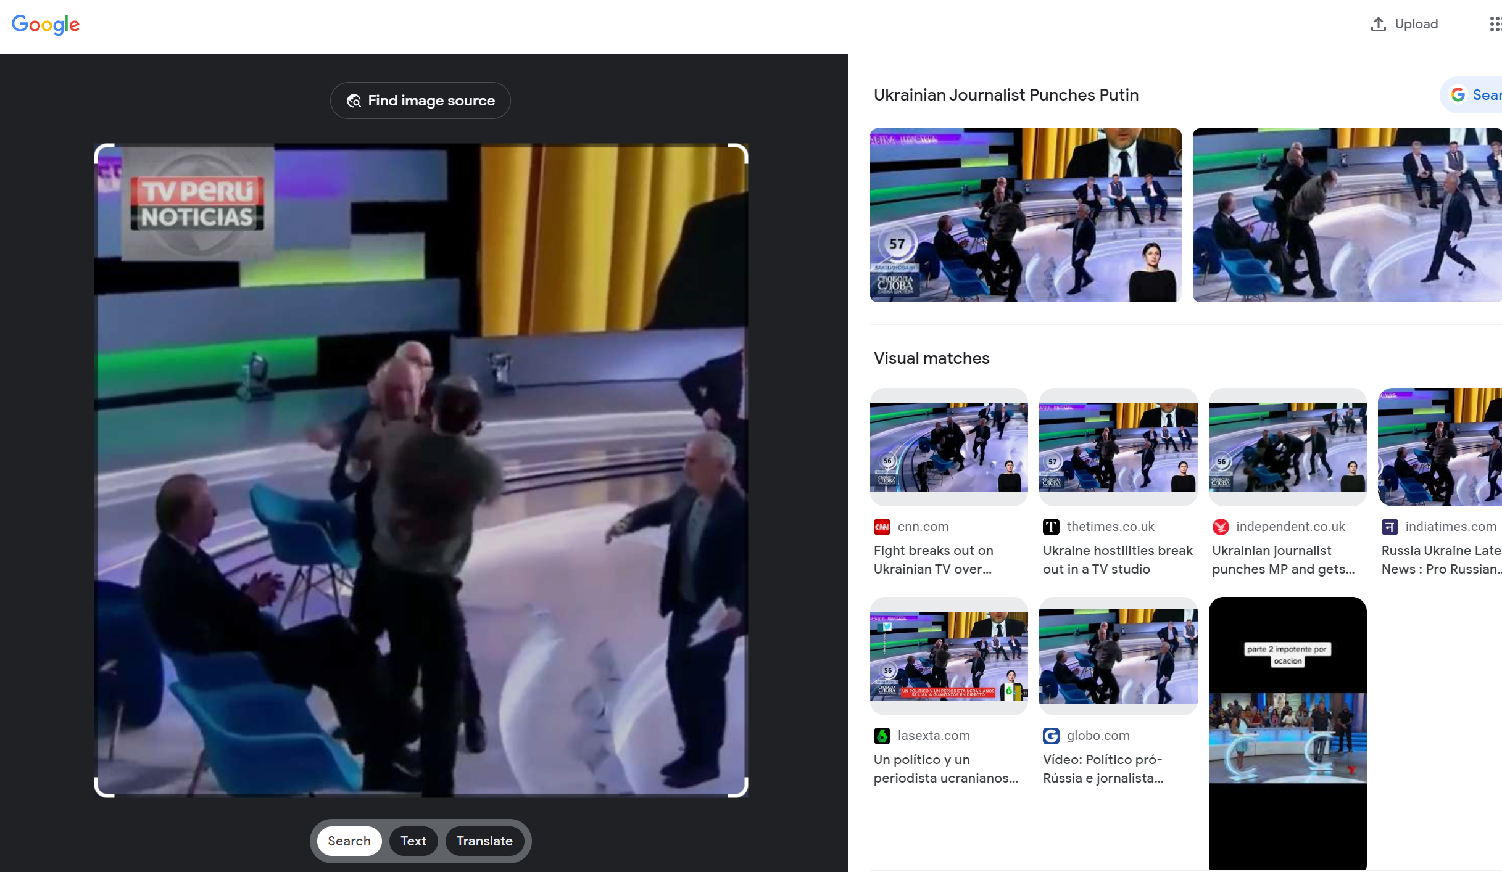Click the globo.com source label
Image resolution: width=1502 pixels, height=872 pixels.
[x=1098, y=736]
